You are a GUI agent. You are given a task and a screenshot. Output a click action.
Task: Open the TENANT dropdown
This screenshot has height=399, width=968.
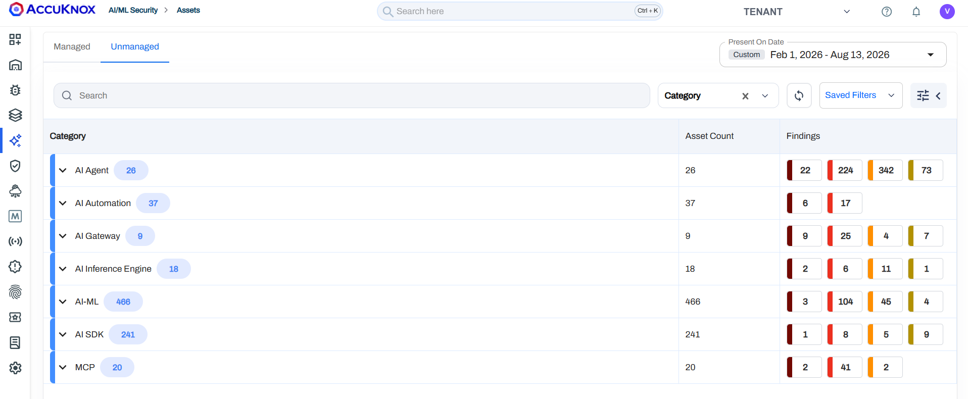[796, 12]
